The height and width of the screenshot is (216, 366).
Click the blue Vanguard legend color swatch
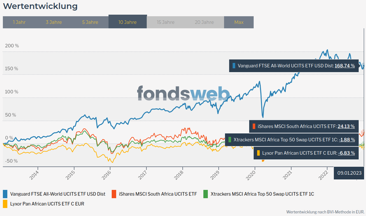click(x=5, y=194)
